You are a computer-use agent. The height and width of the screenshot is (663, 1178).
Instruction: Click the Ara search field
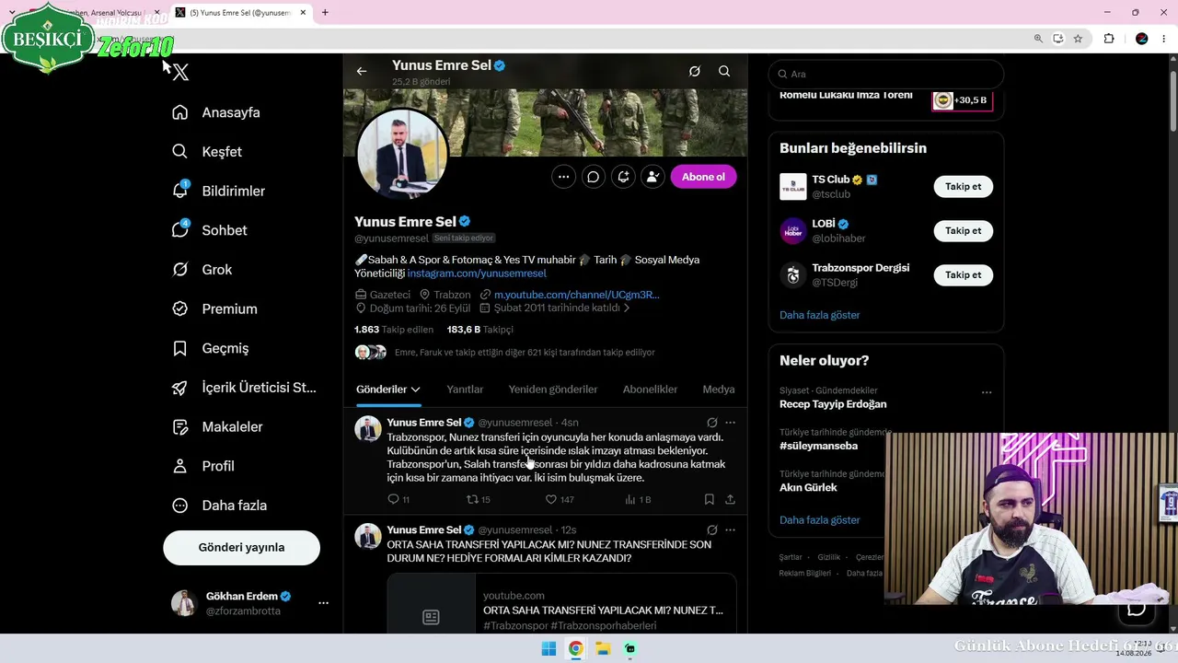pyautogui.click(x=885, y=74)
